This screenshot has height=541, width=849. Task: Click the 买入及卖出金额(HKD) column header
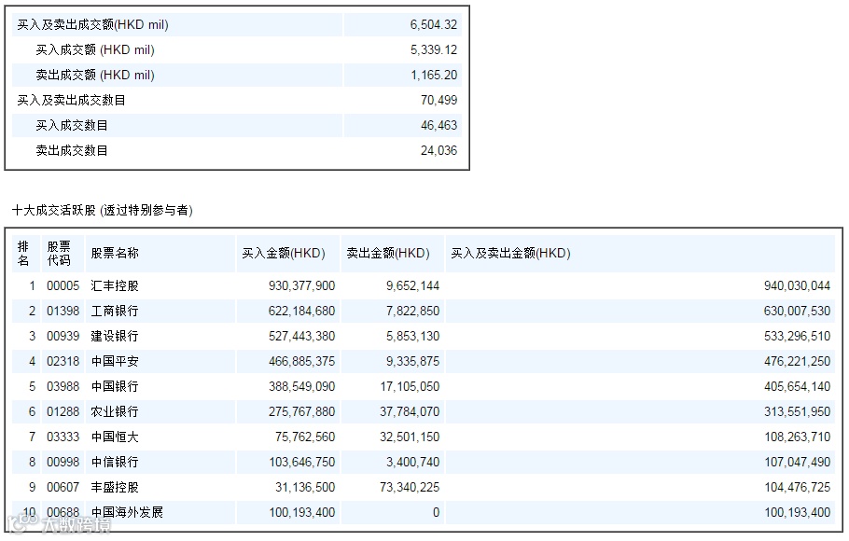[510, 254]
